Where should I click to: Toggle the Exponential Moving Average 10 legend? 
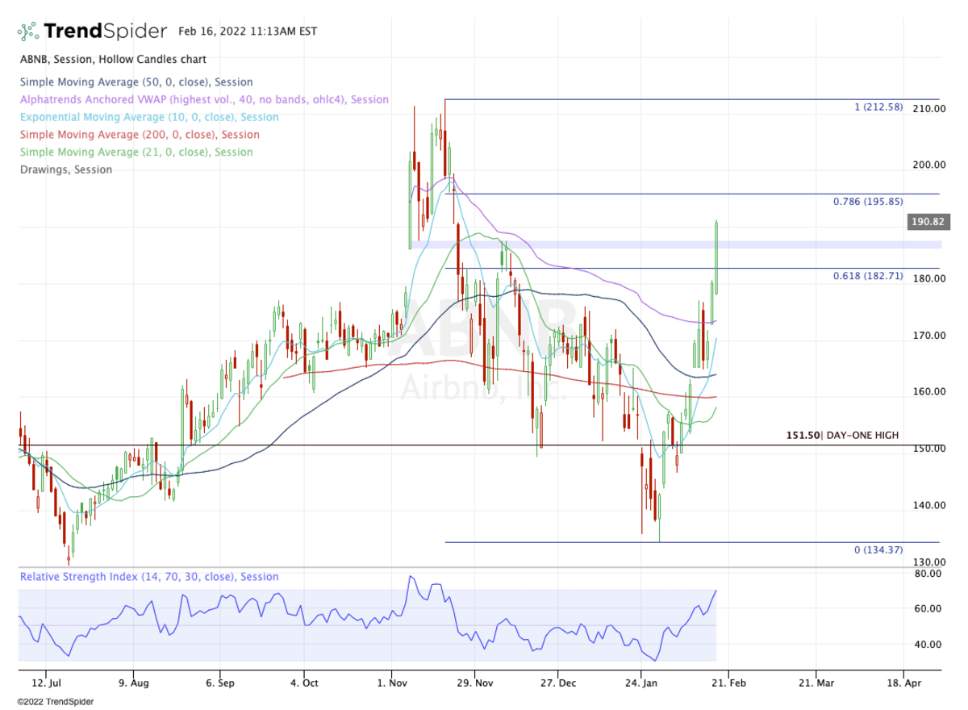pyautogui.click(x=149, y=117)
